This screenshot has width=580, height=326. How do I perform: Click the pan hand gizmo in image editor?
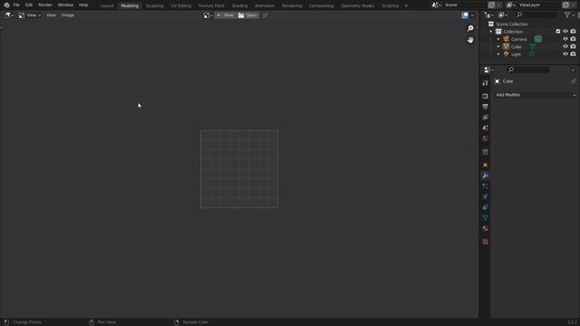(470, 40)
